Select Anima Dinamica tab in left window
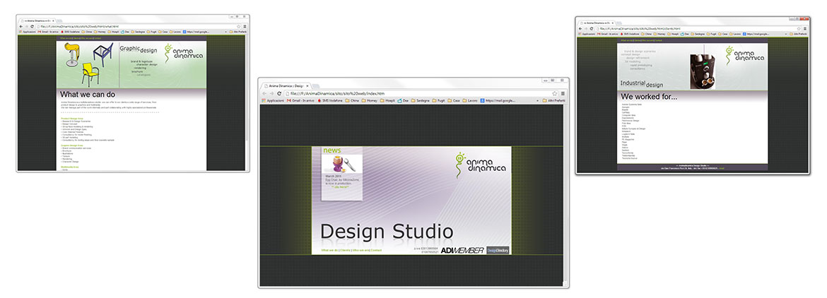This screenshot has height=298, width=827. coord(37,21)
